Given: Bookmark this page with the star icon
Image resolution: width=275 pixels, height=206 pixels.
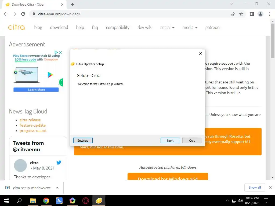Looking at the screenshot, I should [x=241, y=14].
